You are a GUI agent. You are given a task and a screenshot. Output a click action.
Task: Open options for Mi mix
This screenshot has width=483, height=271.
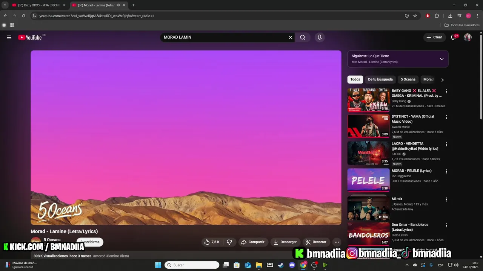point(446,199)
